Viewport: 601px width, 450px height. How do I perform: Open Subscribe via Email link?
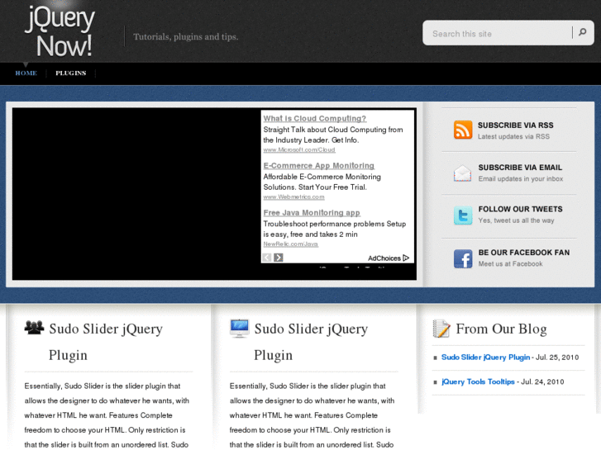pyautogui.click(x=520, y=168)
